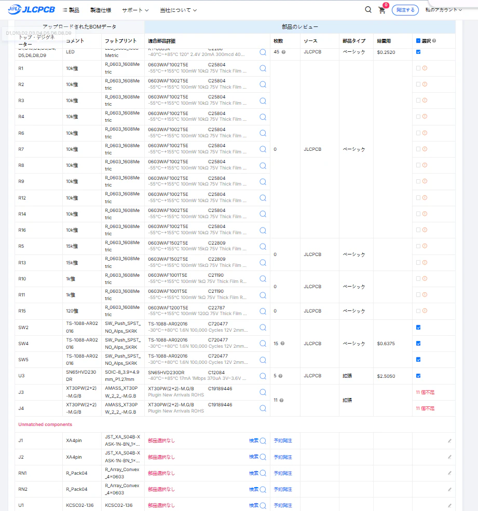Click 11 個不足 text in J3 row
This screenshot has height=511, width=478.
425,392
